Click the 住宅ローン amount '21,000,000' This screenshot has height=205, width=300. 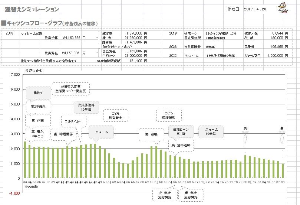click(x=133, y=56)
